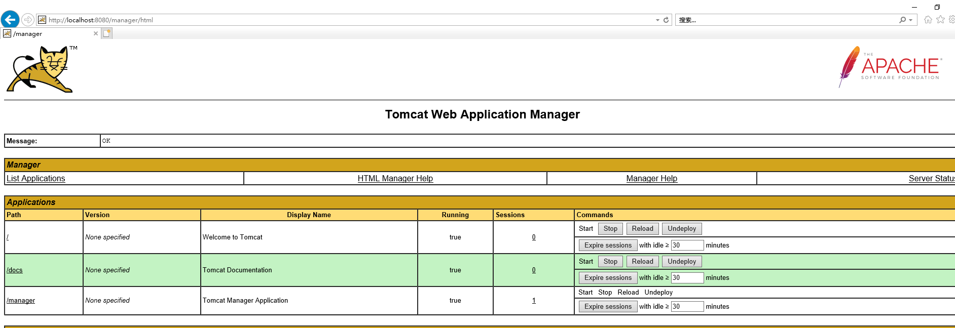Click the Home icon in browser toolbar
955x328 pixels.
click(x=928, y=20)
